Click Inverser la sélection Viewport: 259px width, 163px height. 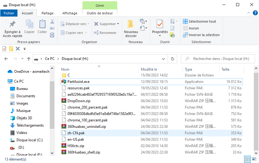(x=201, y=35)
